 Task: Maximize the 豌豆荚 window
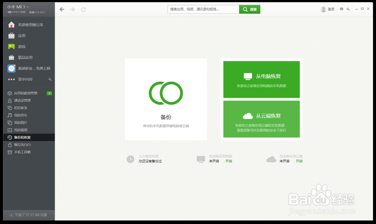click(362, 9)
